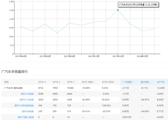Click the 3563 cell in CS10 row
Image resolution: width=168 pixels, height=120 pixels.
point(41,100)
